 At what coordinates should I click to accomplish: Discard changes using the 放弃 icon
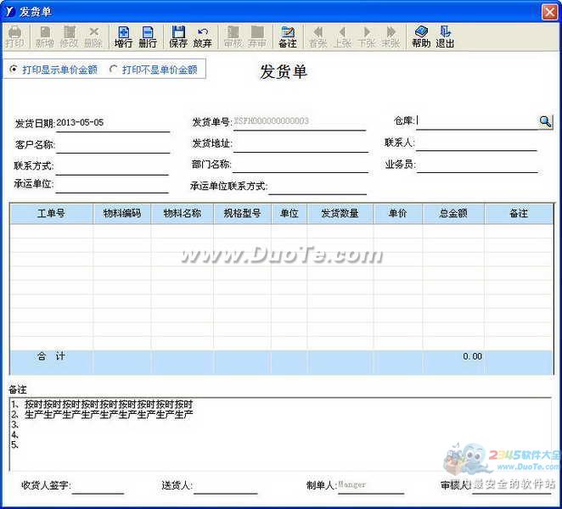click(x=202, y=36)
